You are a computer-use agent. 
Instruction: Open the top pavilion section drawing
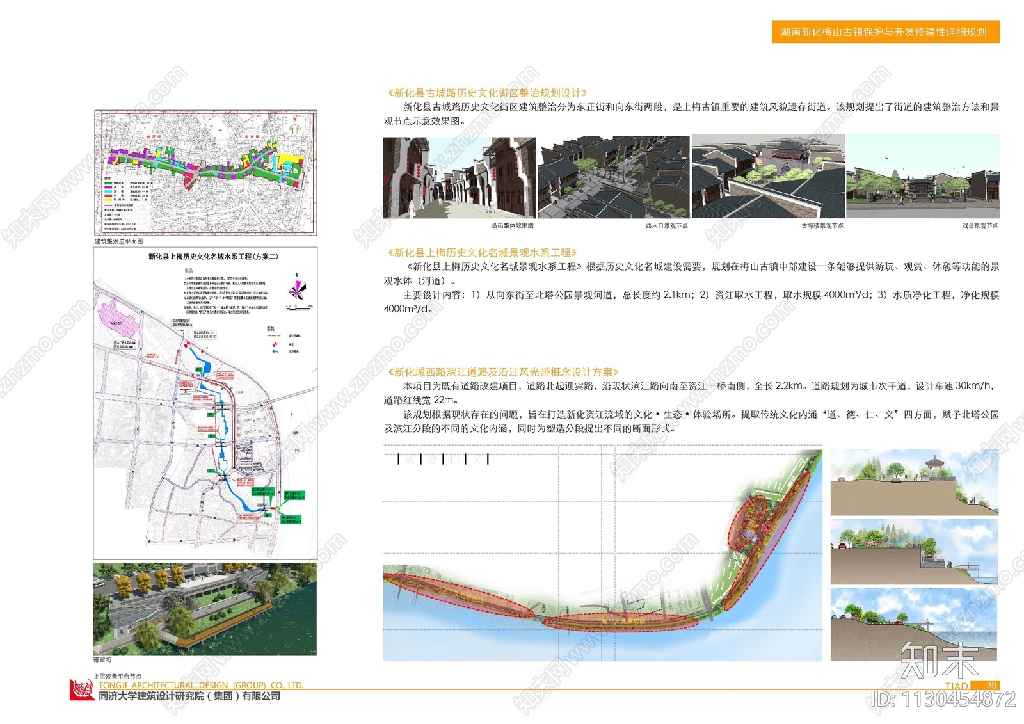click(914, 483)
